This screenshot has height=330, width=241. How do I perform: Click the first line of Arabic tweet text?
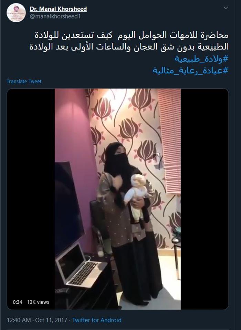pos(132,35)
